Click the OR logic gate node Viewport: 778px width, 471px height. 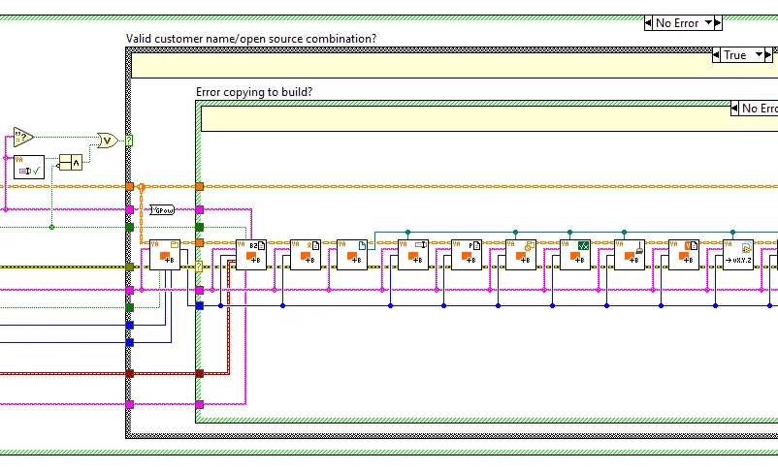pyautogui.click(x=107, y=141)
